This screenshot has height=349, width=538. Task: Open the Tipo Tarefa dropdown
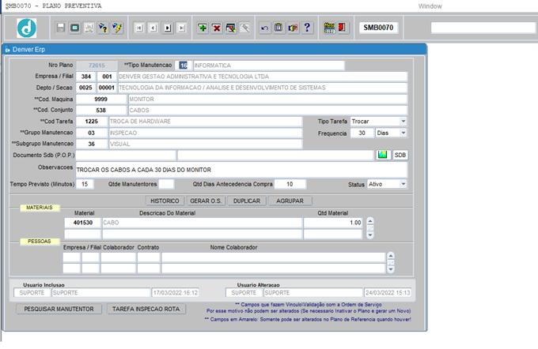[x=403, y=122]
